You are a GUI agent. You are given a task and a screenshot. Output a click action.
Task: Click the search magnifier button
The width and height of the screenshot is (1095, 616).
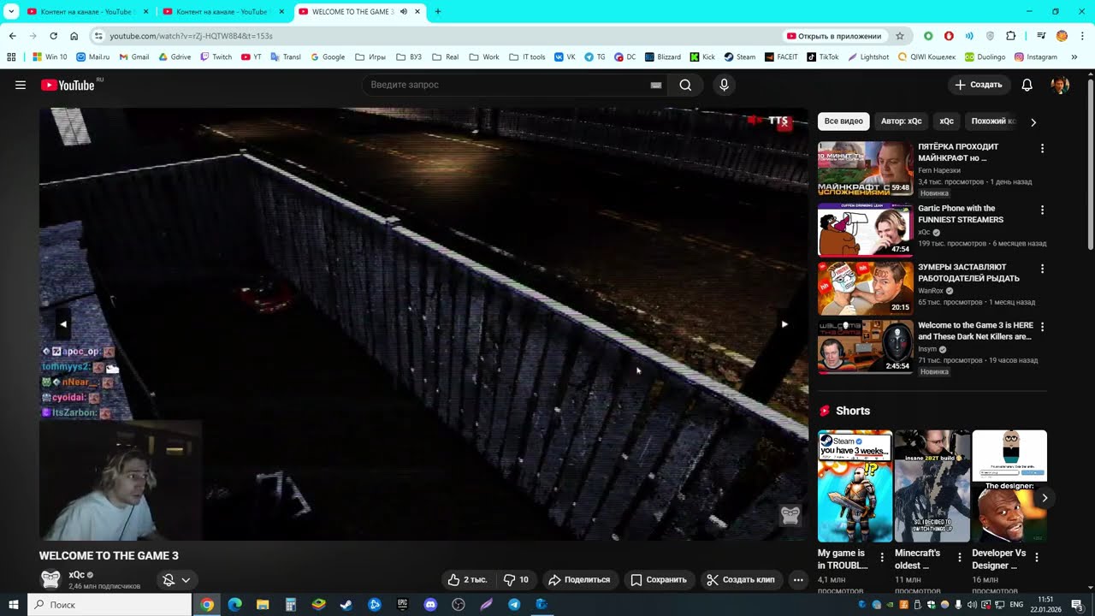click(x=685, y=85)
